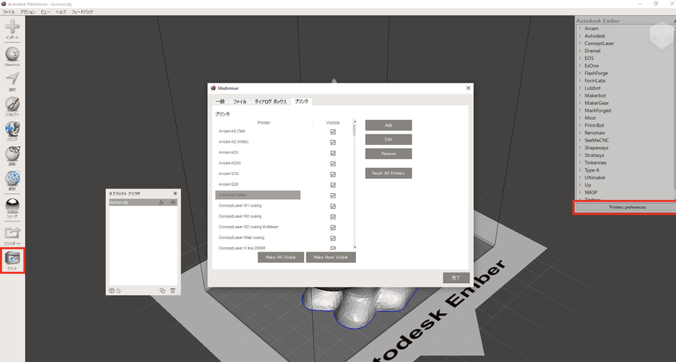Screen dimensions: 676x362
Task: Switch to the 一般 tab in dialog
Action: pos(220,101)
